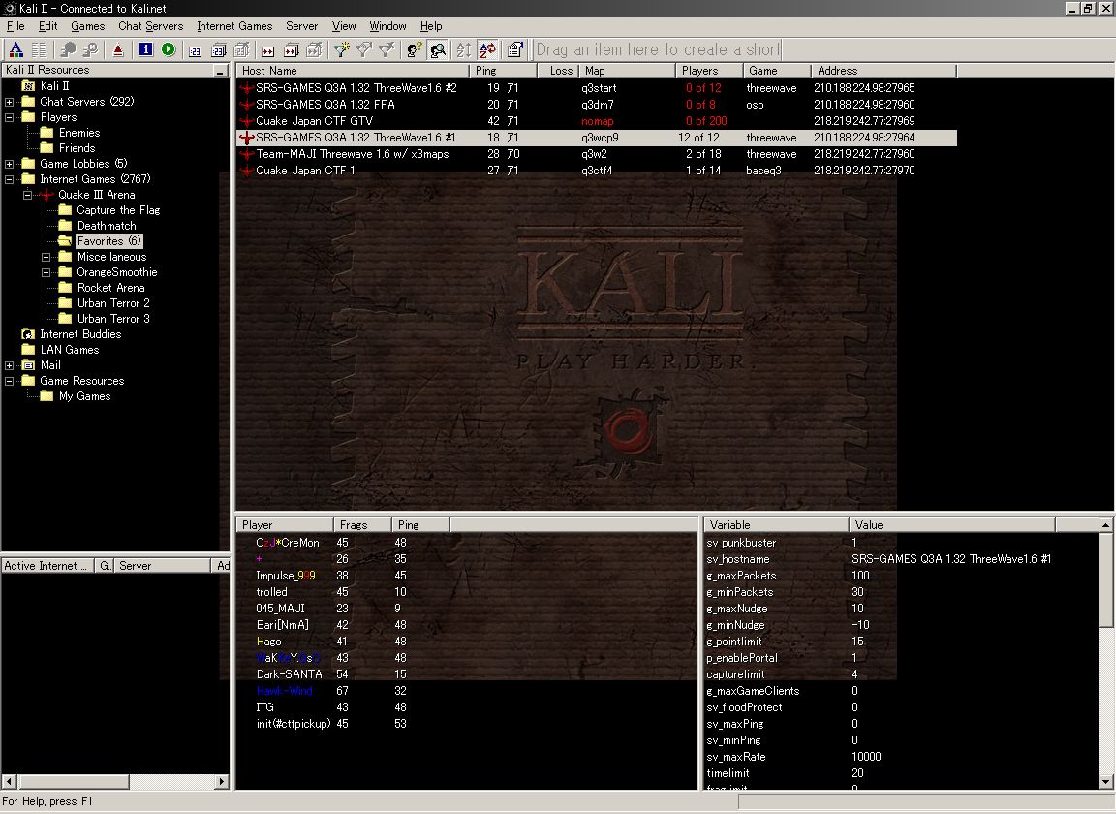This screenshot has width=1116, height=814.
Task: Collapse the Quake III Arena node
Action: coord(28,195)
